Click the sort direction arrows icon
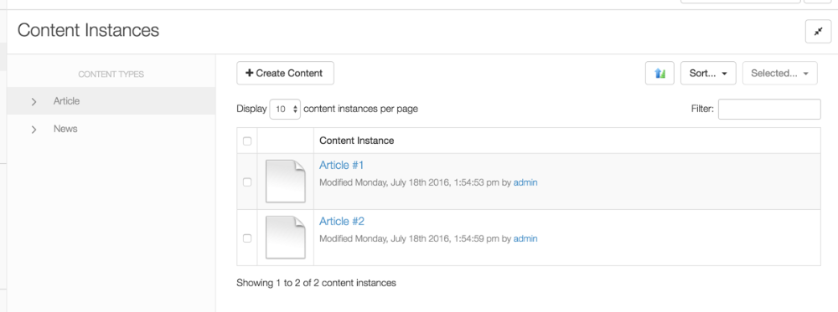This screenshot has height=312, width=838. pos(660,74)
